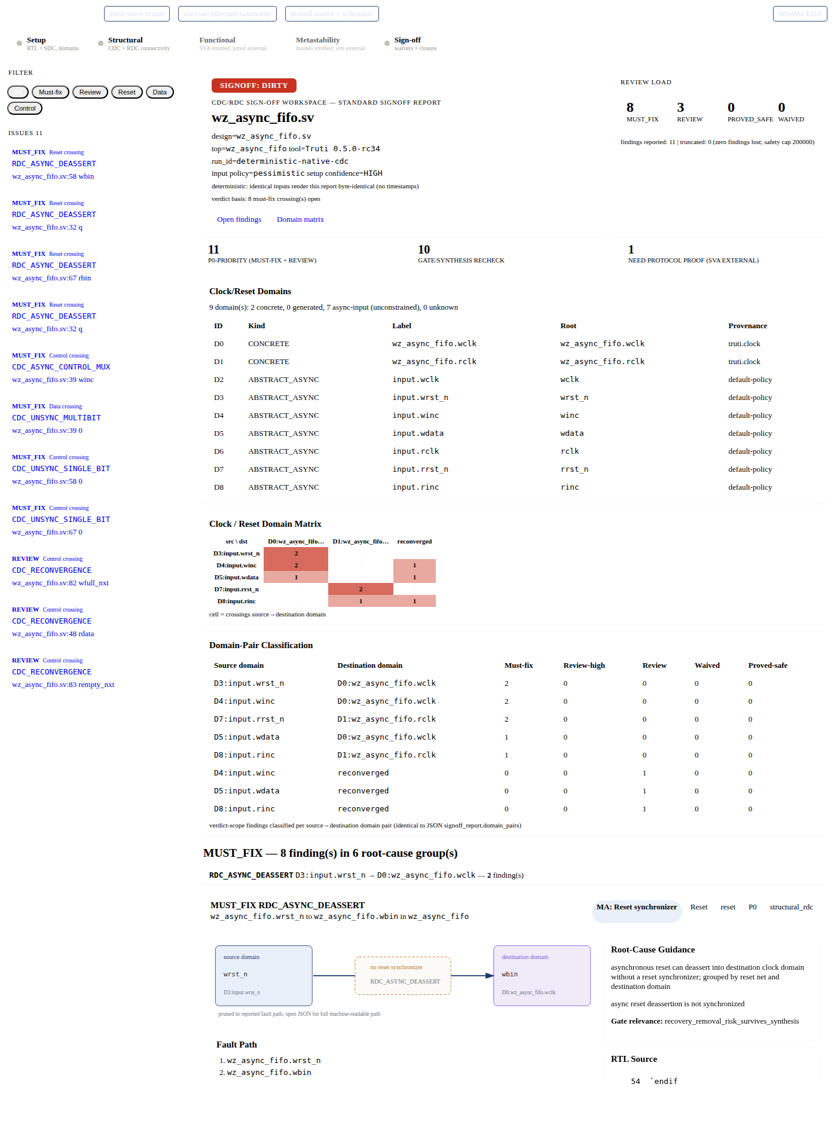Click the no reset synchronizer dashed box

point(403,976)
